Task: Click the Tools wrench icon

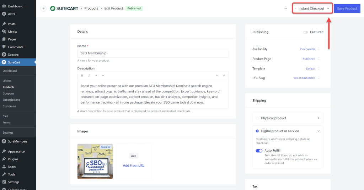Action: click(x=4, y=174)
